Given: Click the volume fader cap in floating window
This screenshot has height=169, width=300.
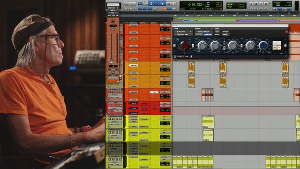Looking at the screenshot, I should click(x=112, y=61).
